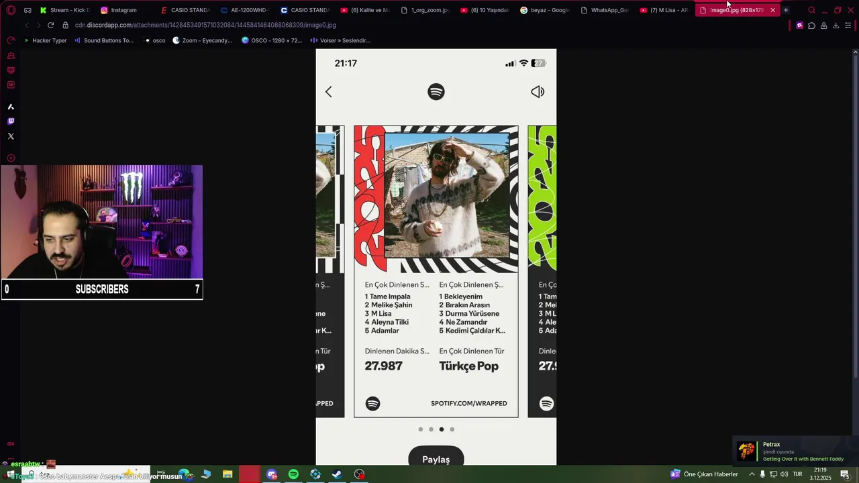Open the network status flyout
Screen dimensions: 859x483
coord(773,474)
